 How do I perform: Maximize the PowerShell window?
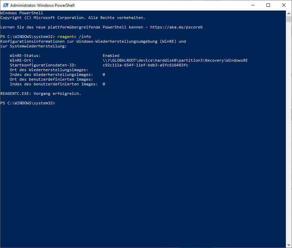click(x=268, y=5)
